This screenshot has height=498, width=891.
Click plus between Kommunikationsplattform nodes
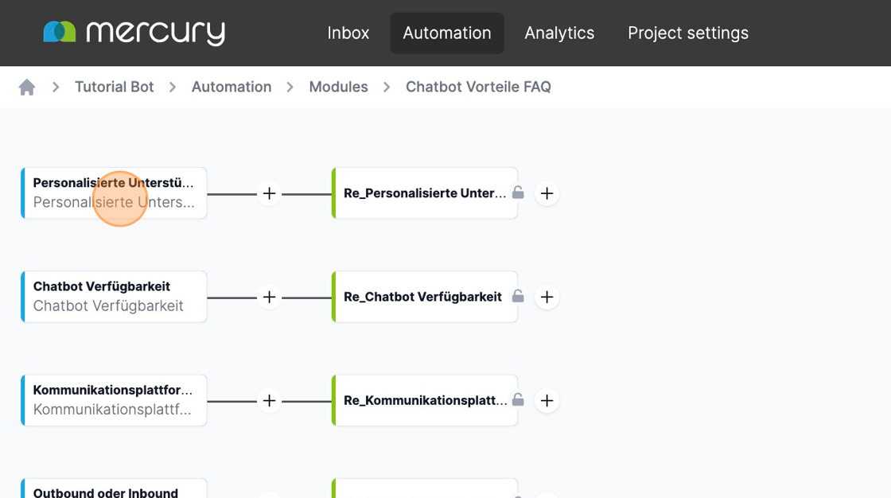[270, 400]
